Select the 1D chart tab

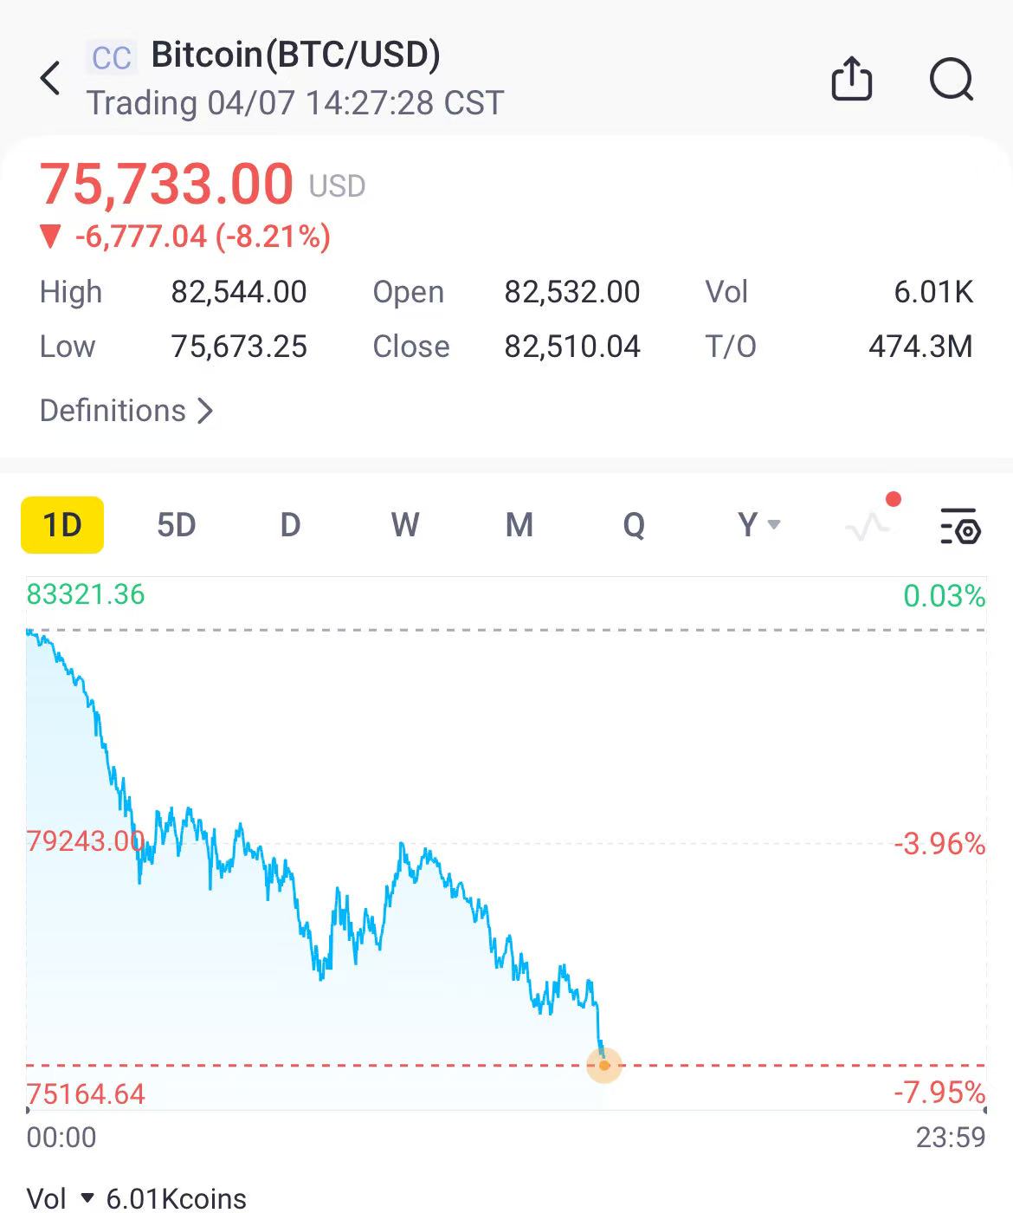[x=62, y=525]
